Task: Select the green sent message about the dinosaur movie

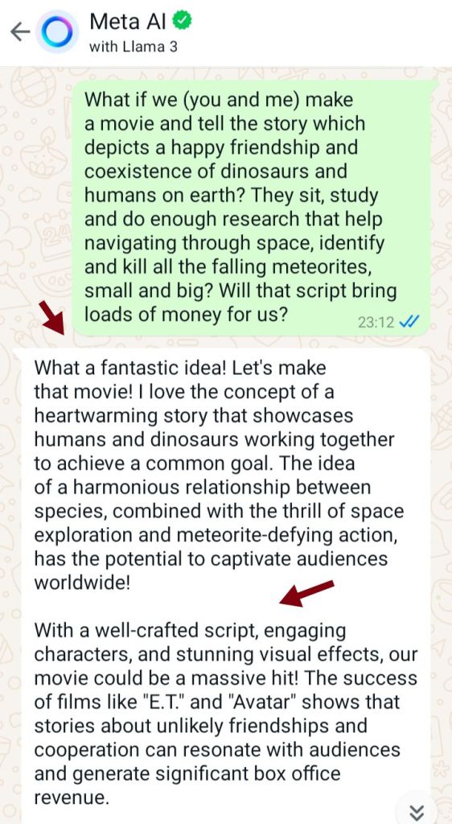Action: 255,208
